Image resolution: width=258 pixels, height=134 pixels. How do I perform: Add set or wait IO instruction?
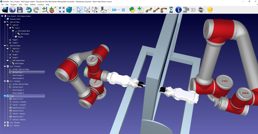coord(193,10)
